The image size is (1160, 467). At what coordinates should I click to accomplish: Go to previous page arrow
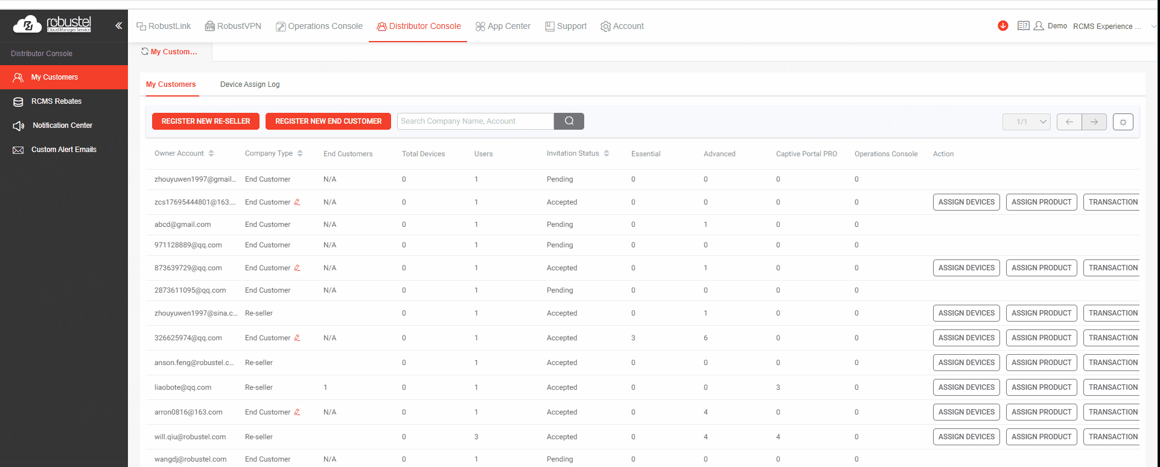click(x=1069, y=122)
